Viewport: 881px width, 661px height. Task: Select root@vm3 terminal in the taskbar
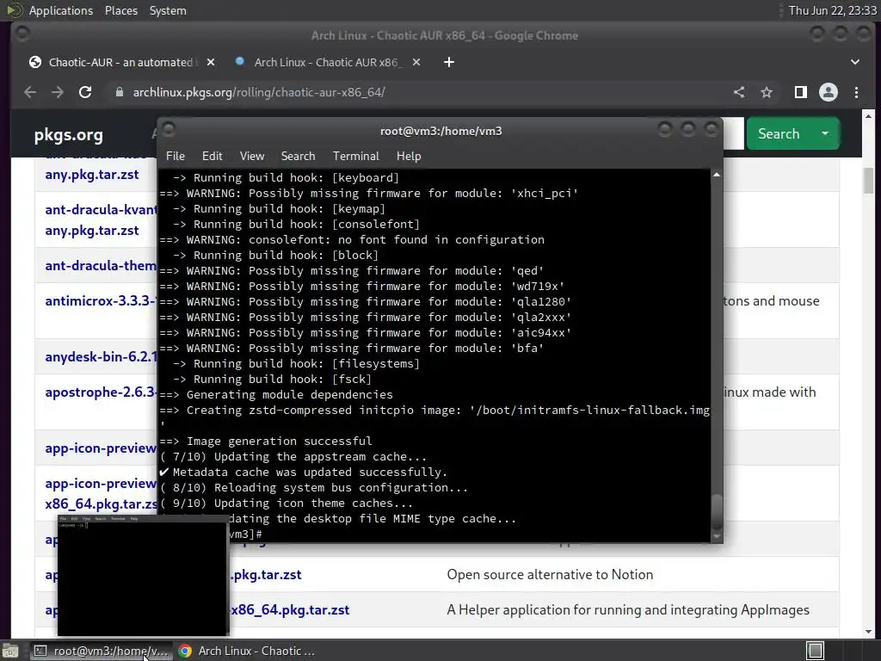click(102, 651)
